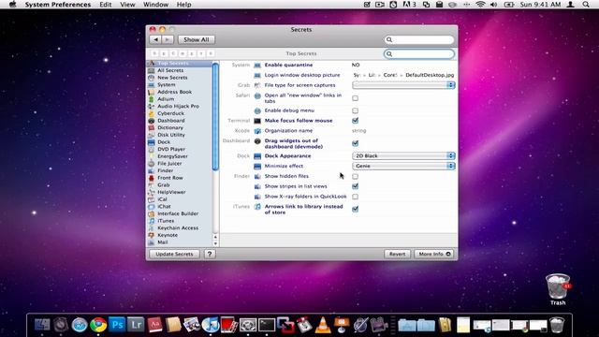The width and height of the screenshot is (599, 337).
Task: Click the Terminal icon beside Make focus follow mouse
Action: [257, 121]
